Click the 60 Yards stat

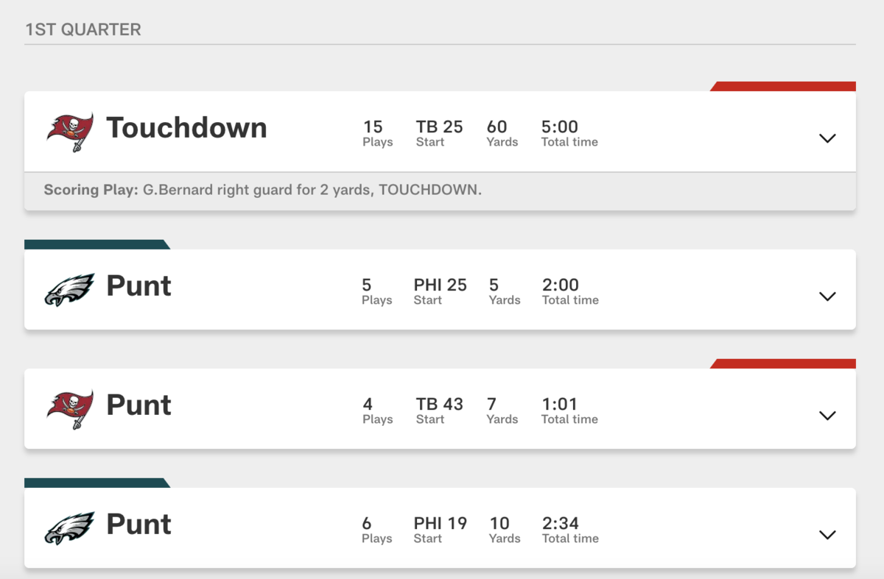point(502,133)
